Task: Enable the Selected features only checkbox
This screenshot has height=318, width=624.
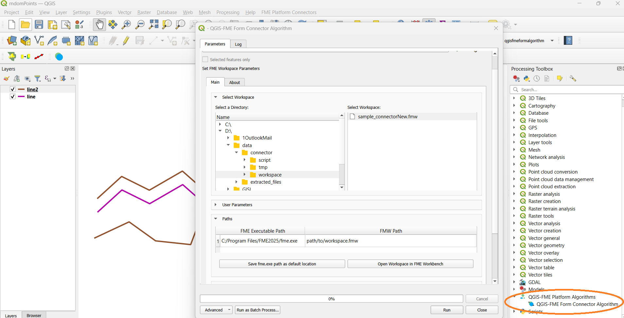Action: (x=205, y=59)
